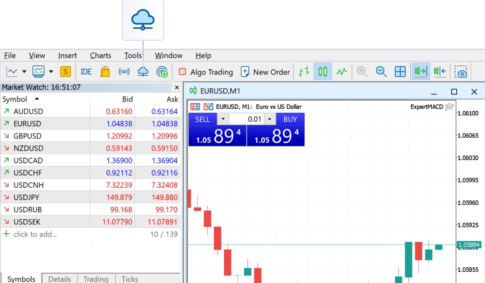Switch to the Details tab

59,279
